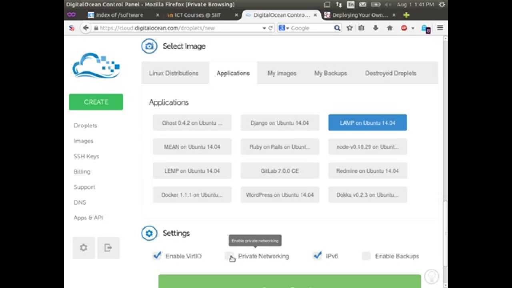Viewport: 512px width, 288px height.
Task: Enable the Private Networking checkbox
Action: click(229, 256)
